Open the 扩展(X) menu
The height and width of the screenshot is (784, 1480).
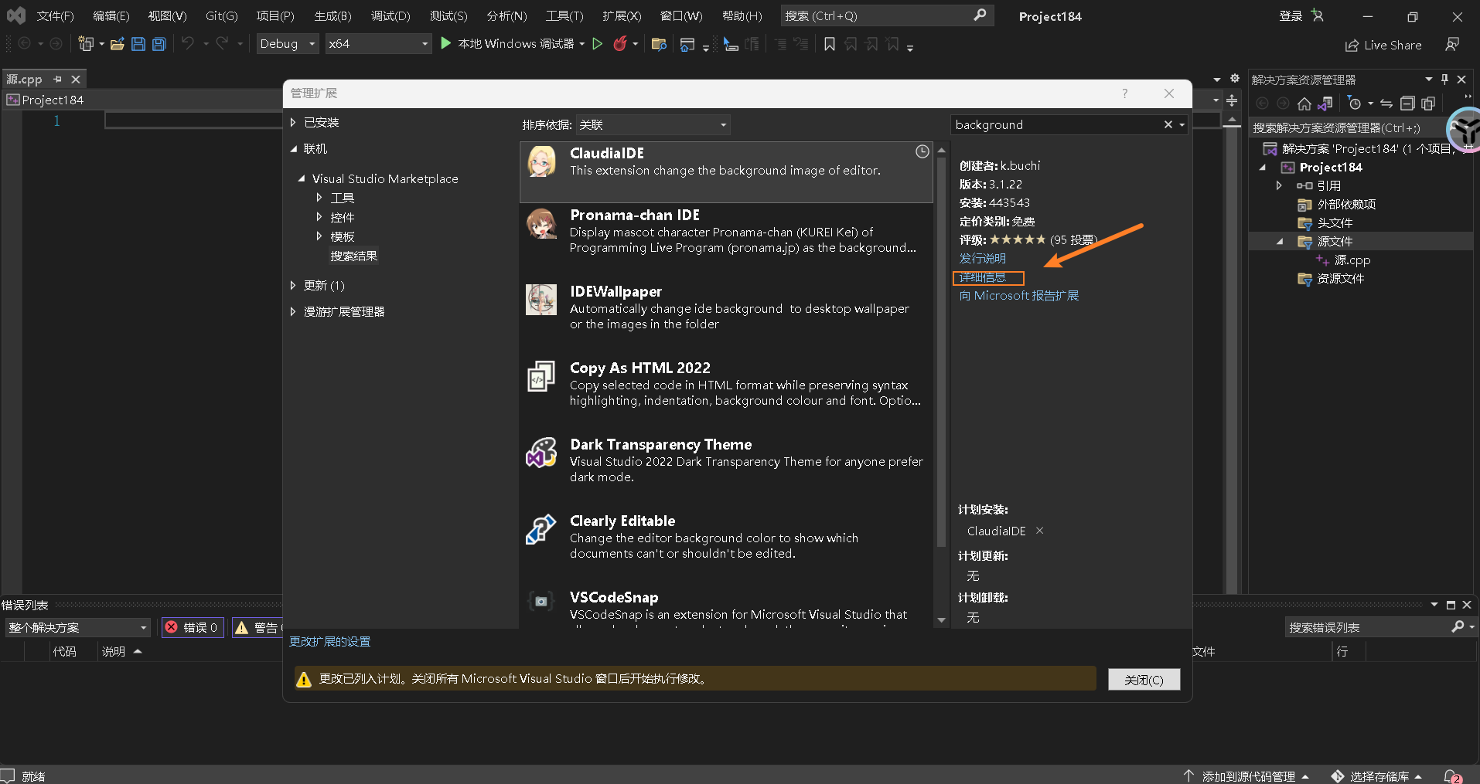pos(622,16)
